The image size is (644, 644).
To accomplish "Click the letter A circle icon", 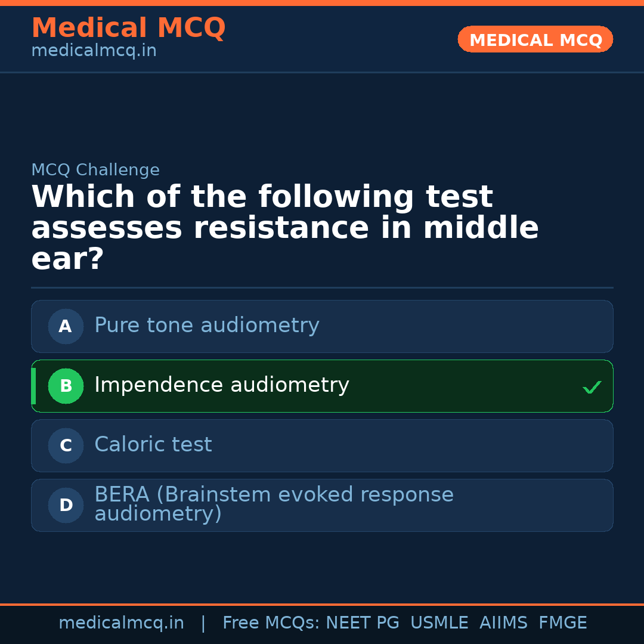I will click(66, 326).
